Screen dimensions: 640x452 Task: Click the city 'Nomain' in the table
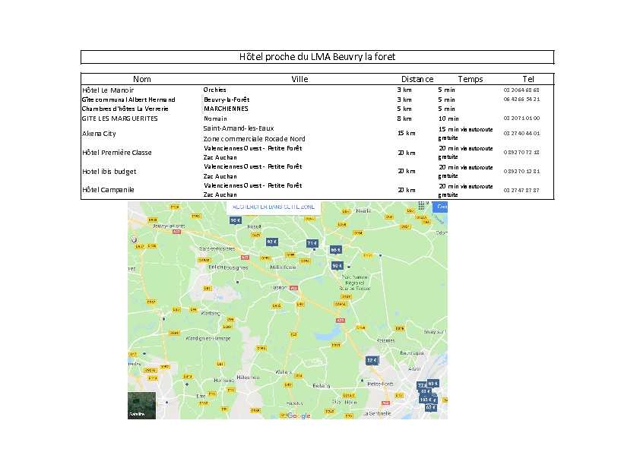click(x=216, y=119)
